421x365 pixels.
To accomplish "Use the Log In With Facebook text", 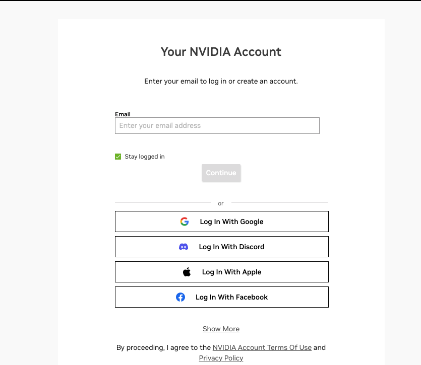I will point(231,297).
